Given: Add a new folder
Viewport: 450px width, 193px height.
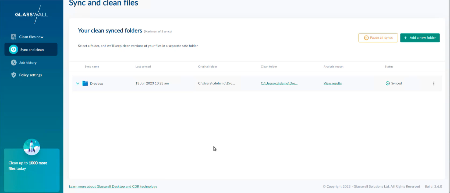Looking at the screenshot, I should [420, 38].
